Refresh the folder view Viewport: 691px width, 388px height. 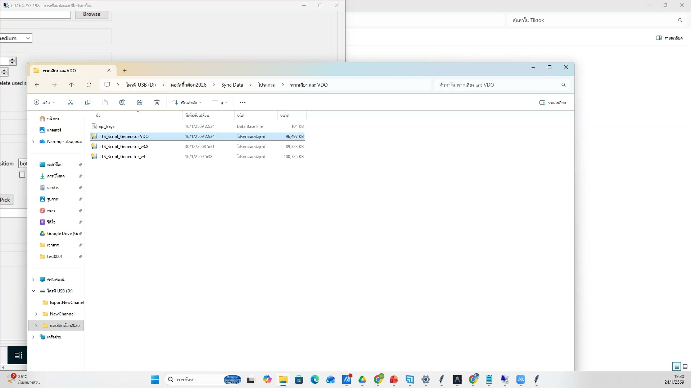coord(89,85)
